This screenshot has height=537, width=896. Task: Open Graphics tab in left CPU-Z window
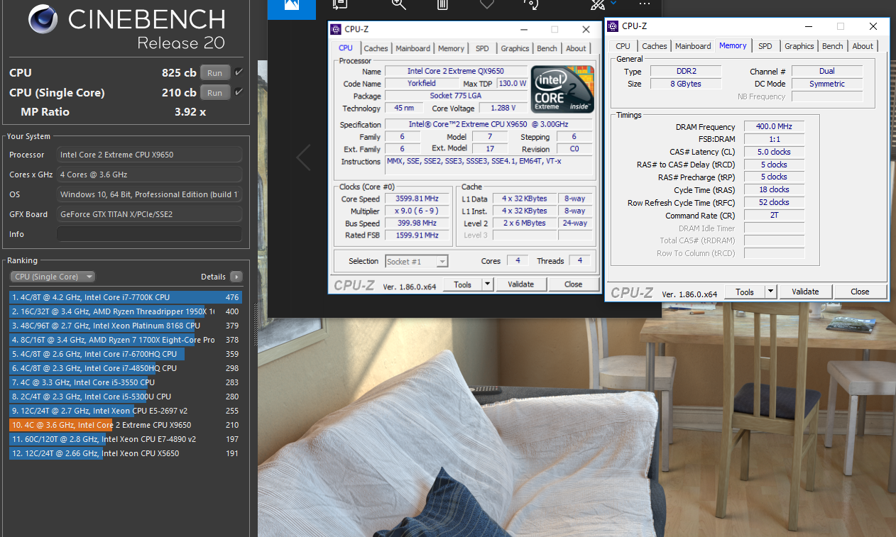point(515,48)
